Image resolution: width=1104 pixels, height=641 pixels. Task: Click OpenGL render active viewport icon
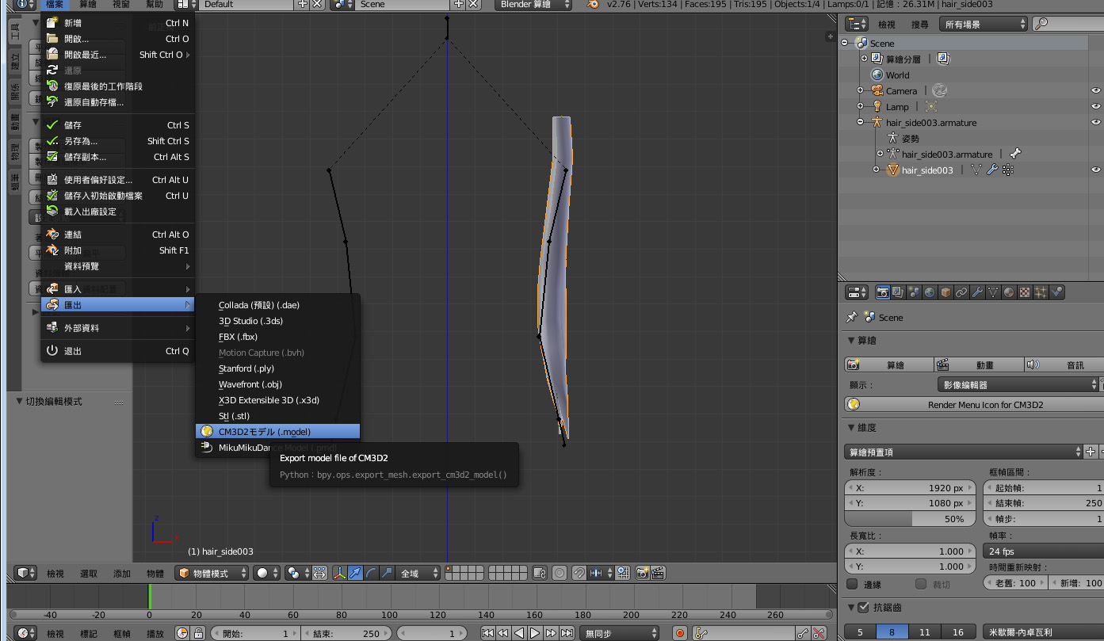tap(643, 573)
